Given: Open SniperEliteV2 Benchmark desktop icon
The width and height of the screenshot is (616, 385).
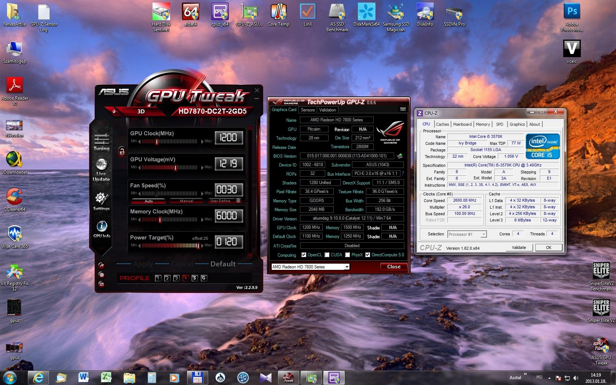Looking at the screenshot, I should [601, 276].
